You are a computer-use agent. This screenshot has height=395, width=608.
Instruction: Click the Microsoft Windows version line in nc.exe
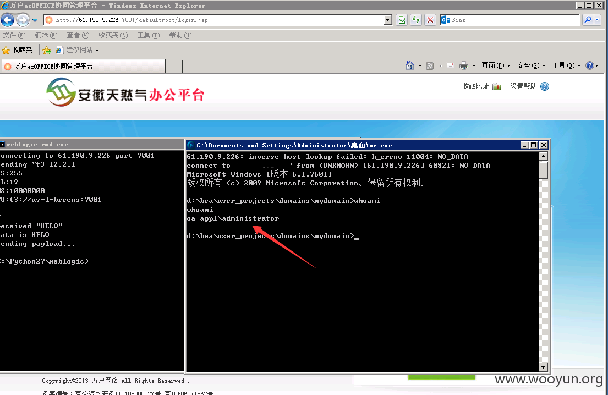(259, 174)
